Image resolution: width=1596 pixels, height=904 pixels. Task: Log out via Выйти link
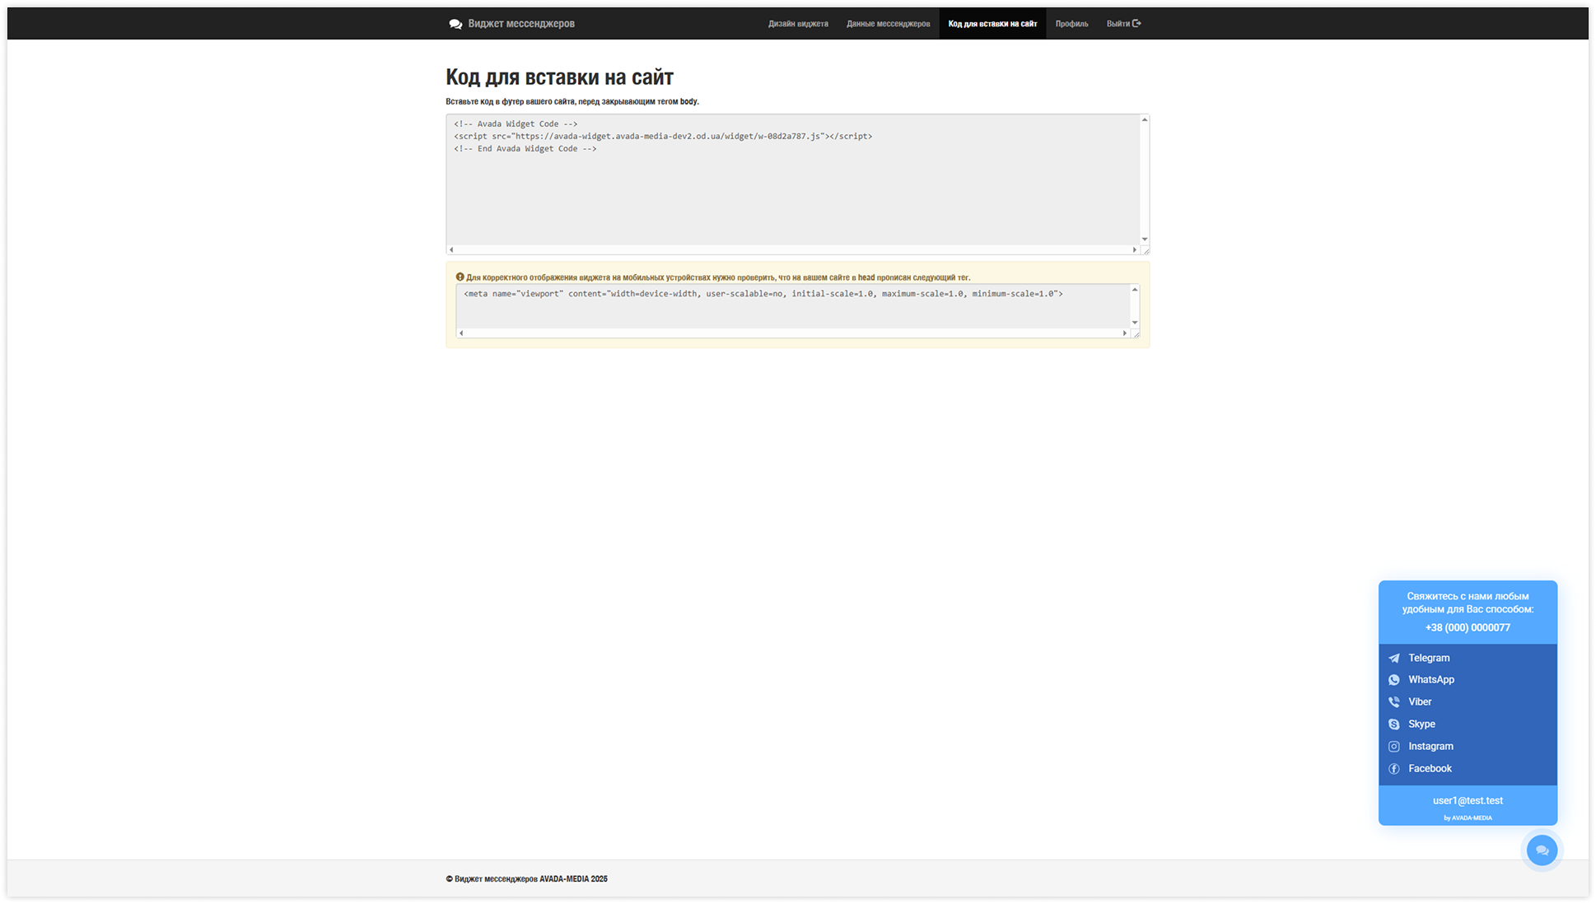point(1123,24)
